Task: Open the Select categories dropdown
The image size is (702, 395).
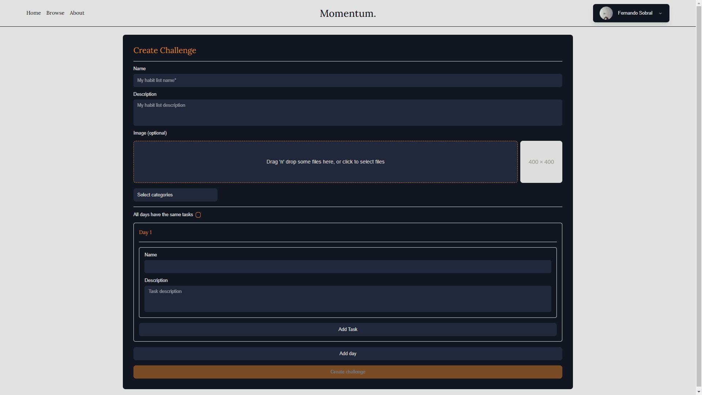Action: pos(175,195)
